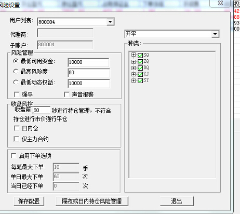Screen dimensions: 240x214
Task: Tick the 日内仓 checkbox
Action: click(x=17, y=128)
